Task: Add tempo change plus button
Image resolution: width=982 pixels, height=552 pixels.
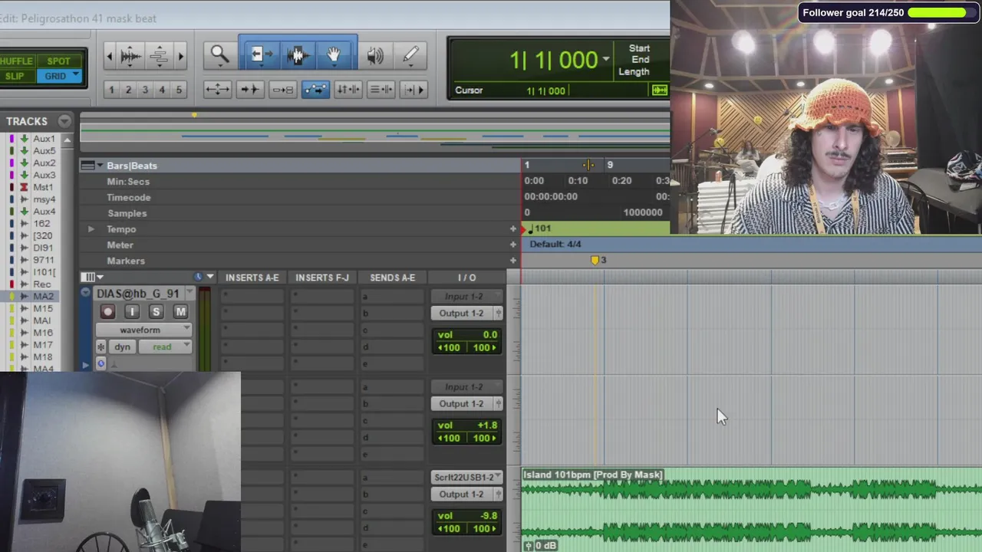Action: tap(513, 229)
